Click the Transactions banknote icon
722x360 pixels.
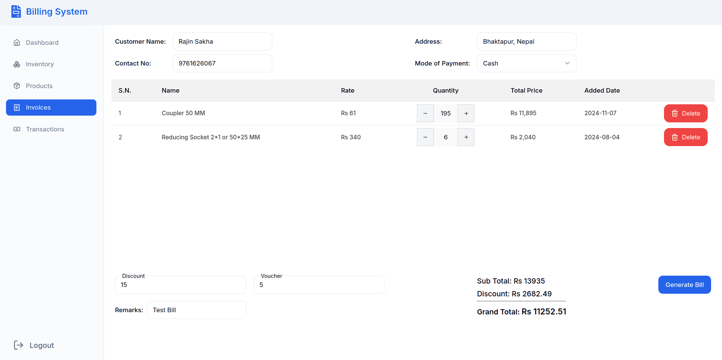tap(17, 129)
